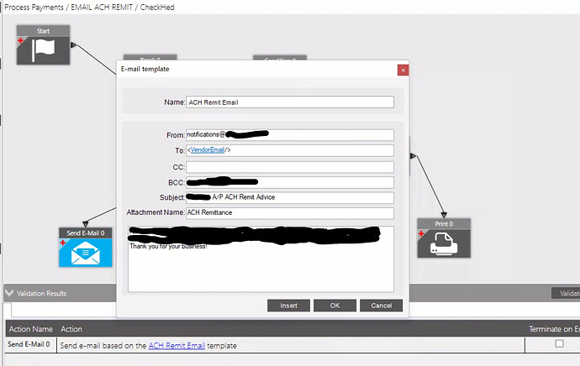Click the Insert button
The image size is (580, 366).
(x=288, y=306)
